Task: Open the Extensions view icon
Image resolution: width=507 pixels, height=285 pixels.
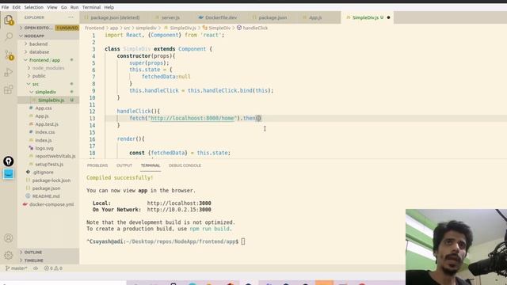Action: pos(9,89)
